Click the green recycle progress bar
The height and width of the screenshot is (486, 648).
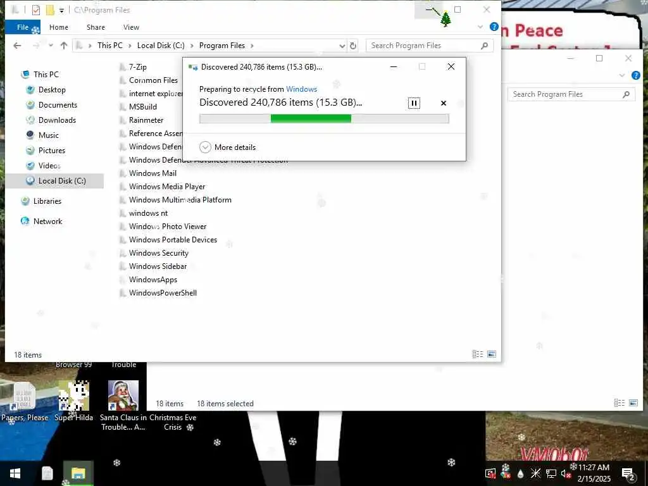324,118
